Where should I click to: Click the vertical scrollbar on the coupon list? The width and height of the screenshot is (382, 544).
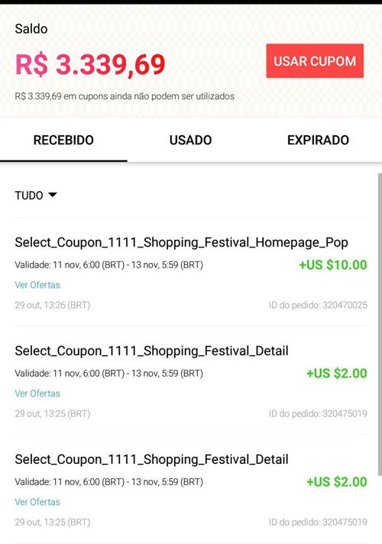click(379, 325)
